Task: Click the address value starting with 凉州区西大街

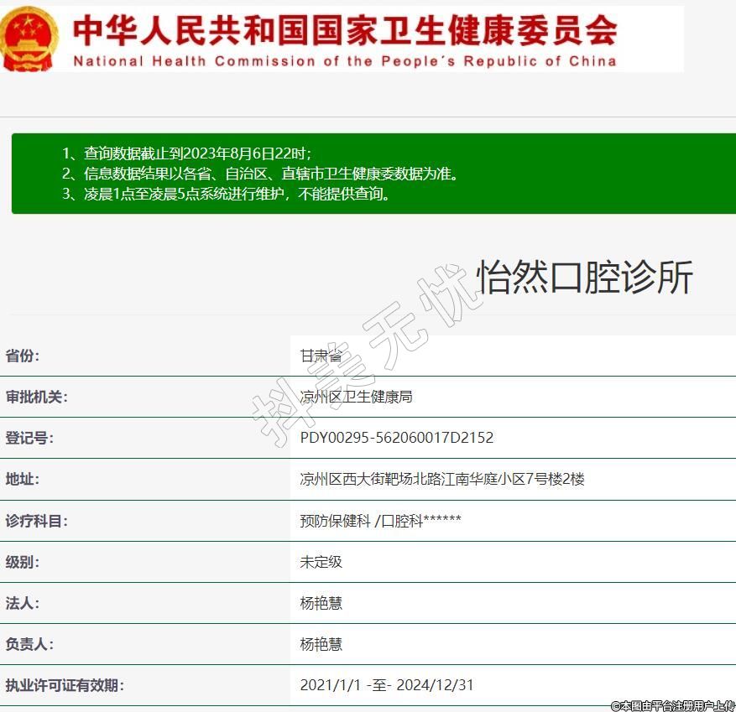Action: [441, 479]
